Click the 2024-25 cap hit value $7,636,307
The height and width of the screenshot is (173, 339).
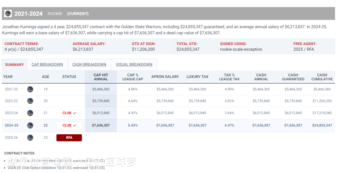click(x=101, y=125)
